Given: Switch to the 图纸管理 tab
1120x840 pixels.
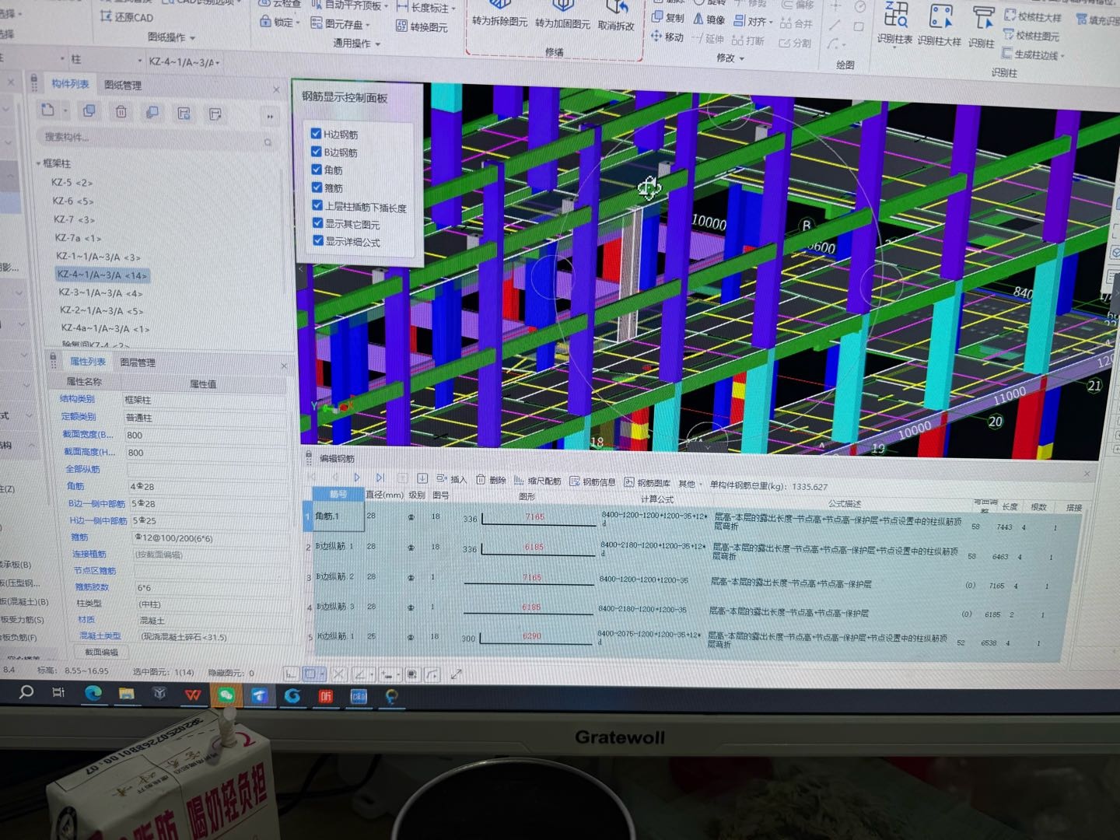Looking at the screenshot, I should coord(122,85).
